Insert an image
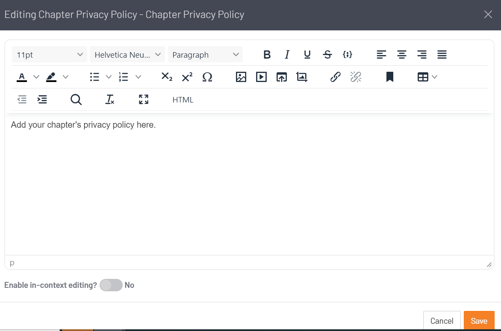The height and width of the screenshot is (331, 501). pyautogui.click(x=241, y=77)
